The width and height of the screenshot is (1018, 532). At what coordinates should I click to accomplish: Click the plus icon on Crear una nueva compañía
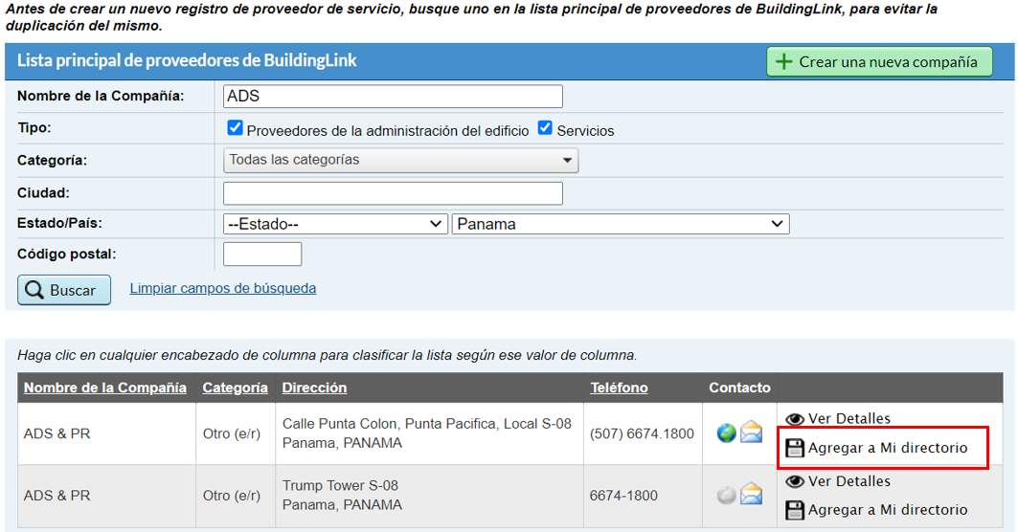pos(784,61)
